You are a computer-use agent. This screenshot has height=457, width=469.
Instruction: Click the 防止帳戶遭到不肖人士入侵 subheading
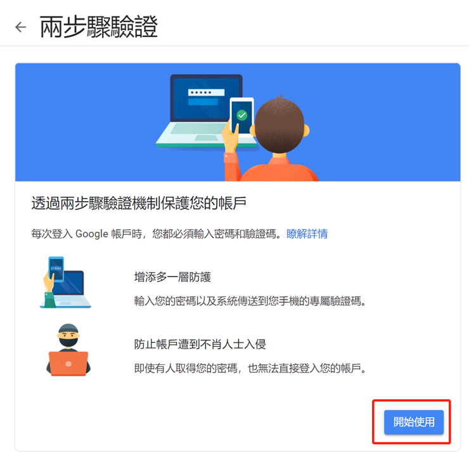tap(200, 344)
